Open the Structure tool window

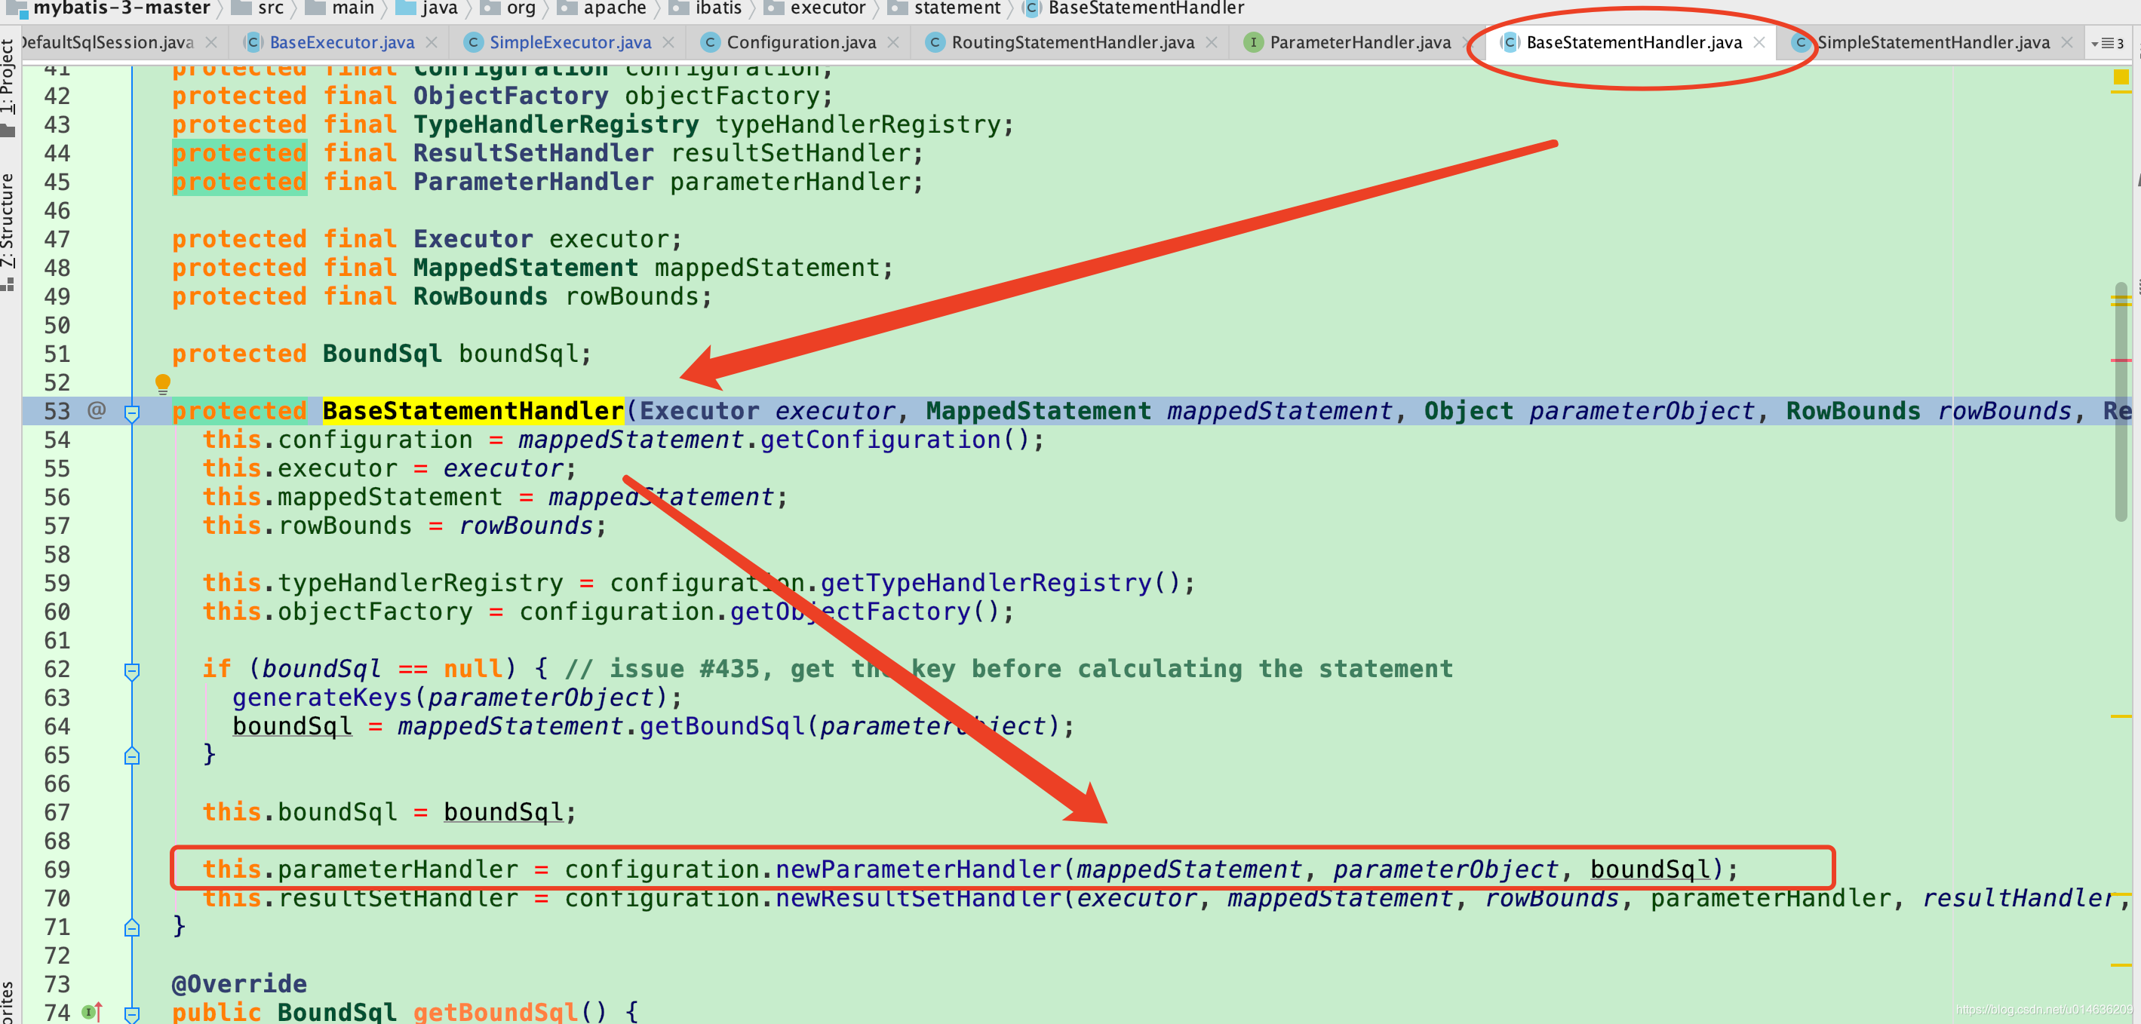coord(8,232)
